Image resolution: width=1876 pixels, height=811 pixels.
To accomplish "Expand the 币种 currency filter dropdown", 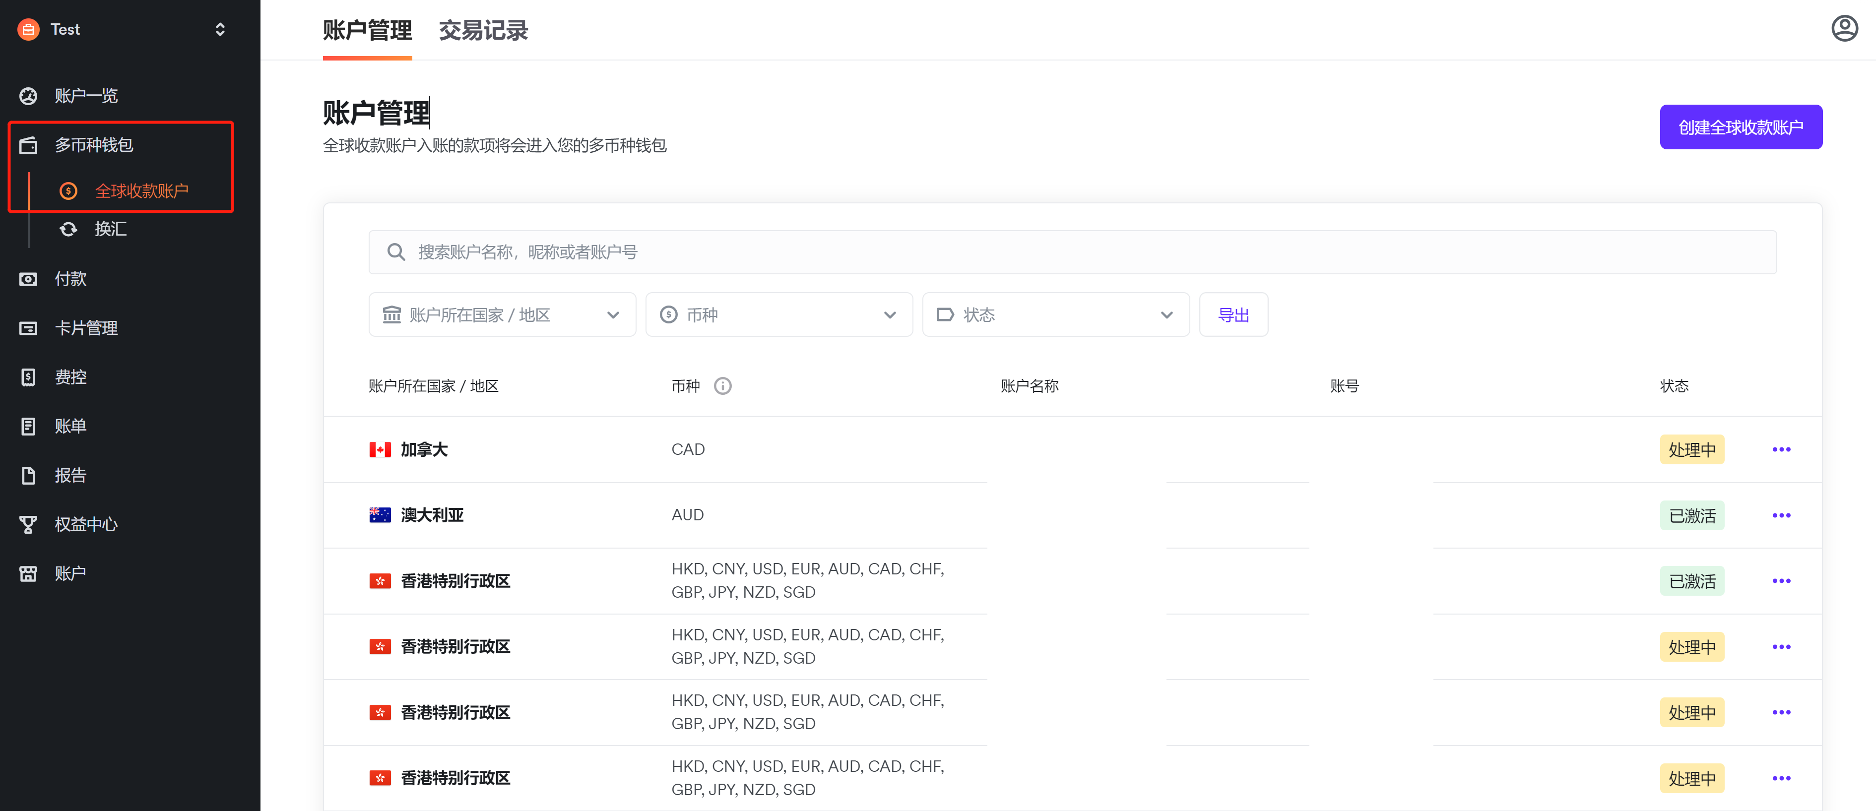I will (778, 314).
